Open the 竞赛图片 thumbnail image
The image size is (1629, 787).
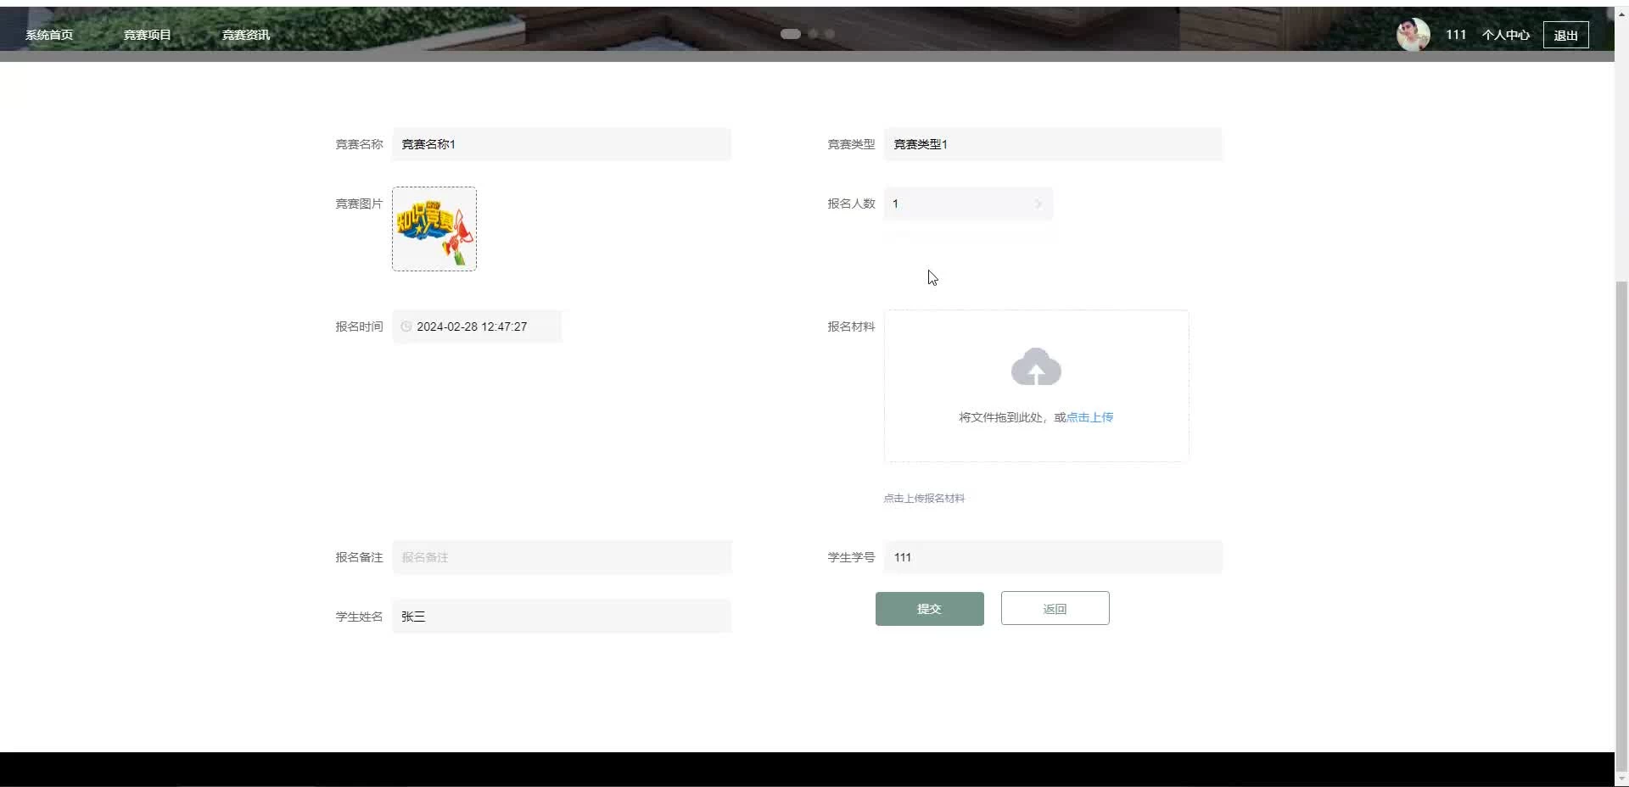pos(434,229)
